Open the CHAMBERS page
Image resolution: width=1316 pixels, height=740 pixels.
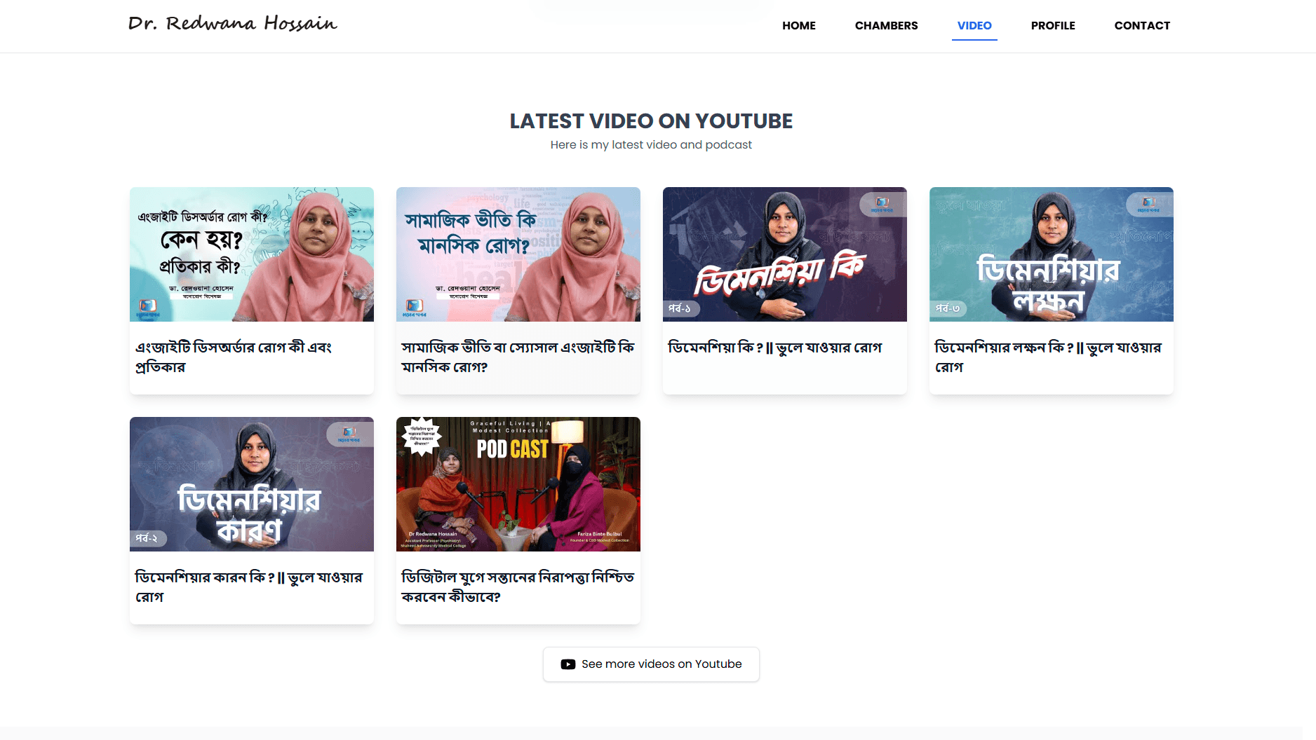(886, 26)
